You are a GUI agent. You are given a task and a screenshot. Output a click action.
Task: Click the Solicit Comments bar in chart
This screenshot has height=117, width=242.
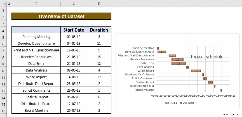coord(205,79)
